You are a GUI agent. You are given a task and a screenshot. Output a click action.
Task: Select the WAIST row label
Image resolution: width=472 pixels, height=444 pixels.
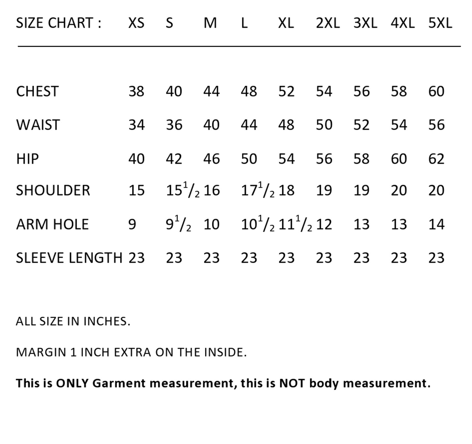[38, 125]
